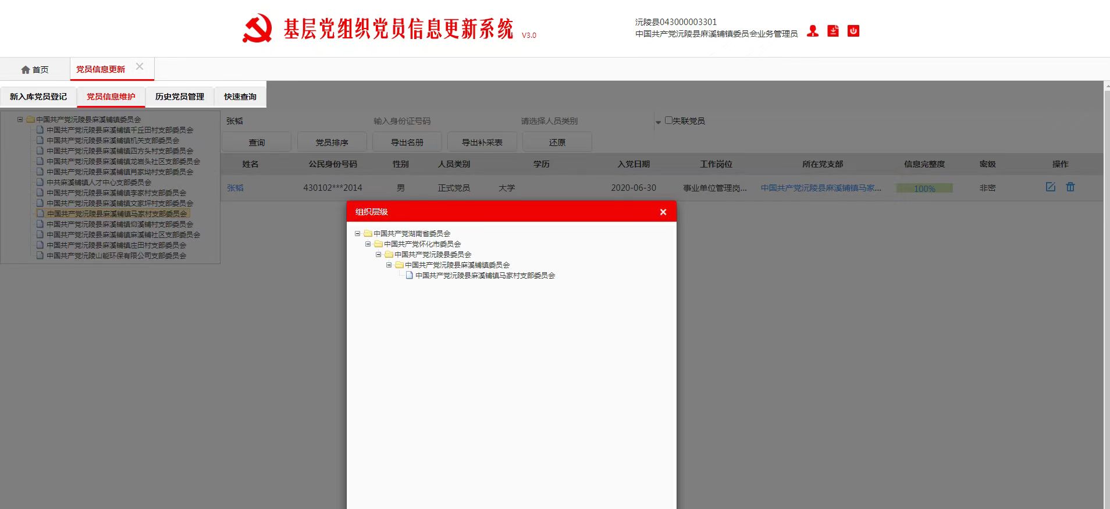Click the red power logout icon
The width and height of the screenshot is (1110, 509).
853,31
